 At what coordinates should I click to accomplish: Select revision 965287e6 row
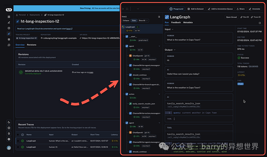[68, 72]
